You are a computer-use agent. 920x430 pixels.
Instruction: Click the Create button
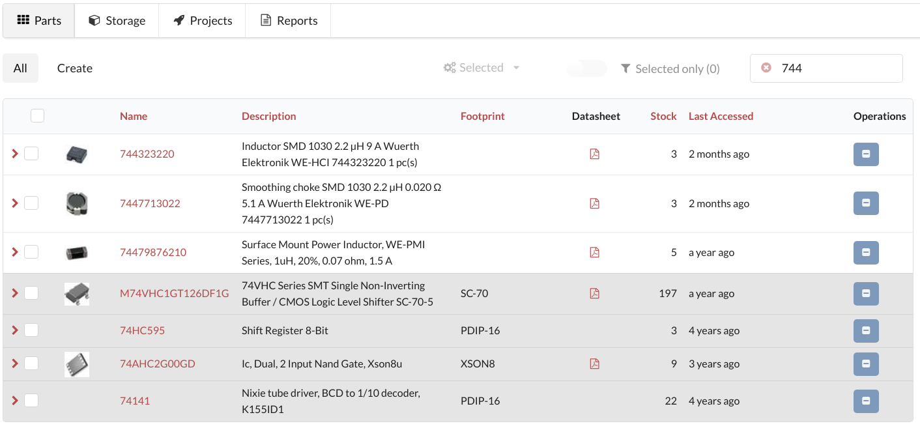75,68
